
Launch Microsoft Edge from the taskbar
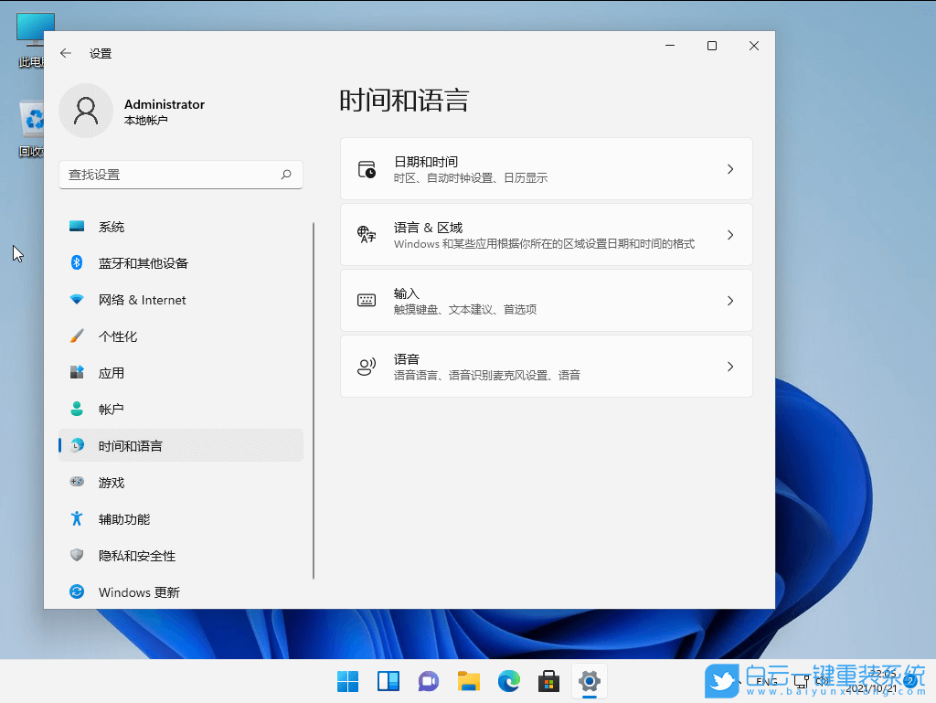(508, 681)
